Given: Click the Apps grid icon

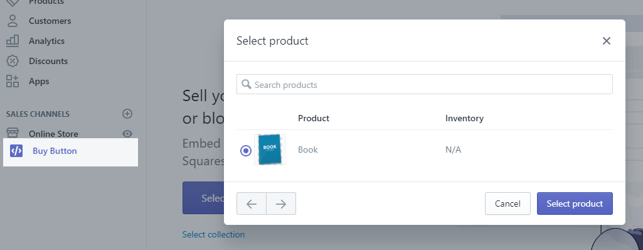Looking at the screenshot, I should [x=13, y=81].
